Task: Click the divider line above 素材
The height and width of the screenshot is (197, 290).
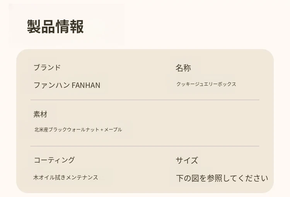Action: 145,100
